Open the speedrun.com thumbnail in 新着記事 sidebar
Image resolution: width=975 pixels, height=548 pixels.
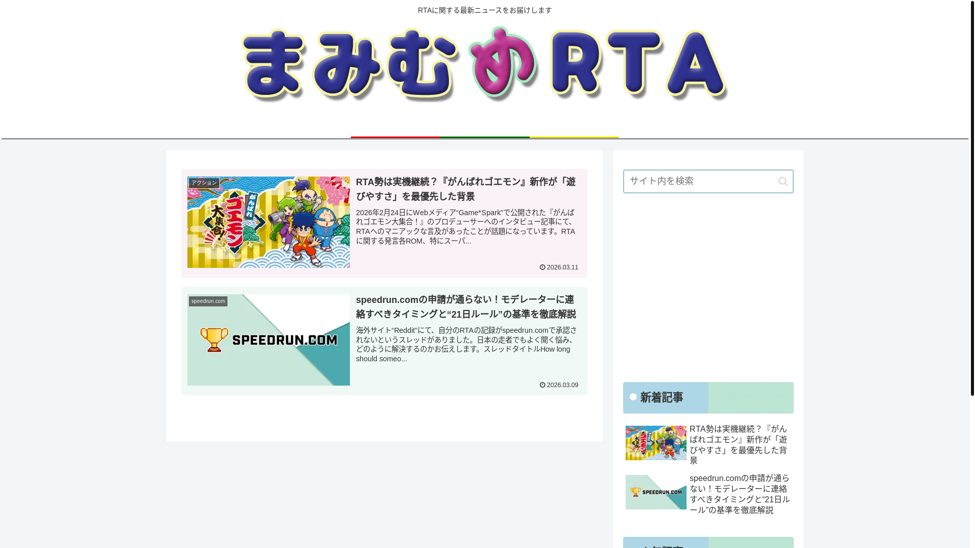[x=656, y=492]
